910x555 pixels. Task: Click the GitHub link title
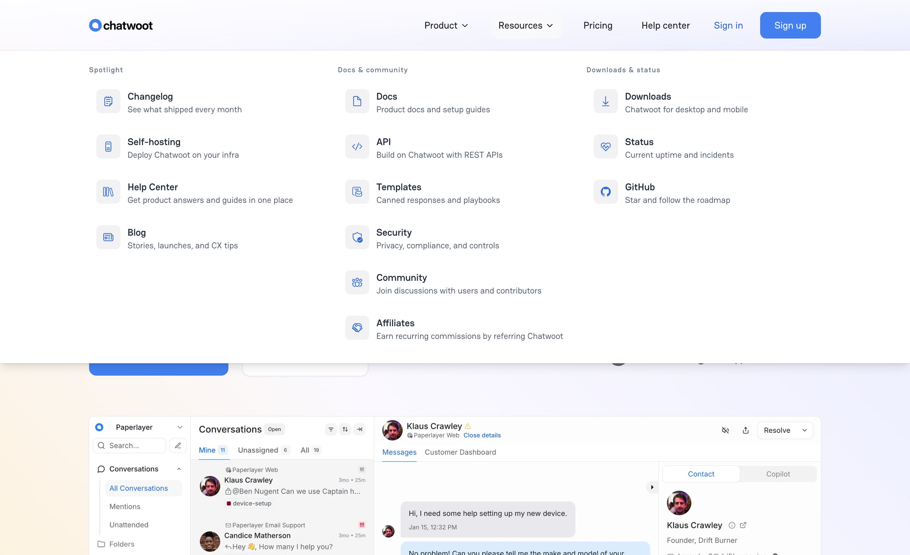click(640, 187)
